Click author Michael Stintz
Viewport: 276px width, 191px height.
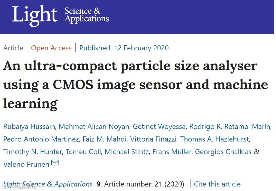tap(127, 152)
